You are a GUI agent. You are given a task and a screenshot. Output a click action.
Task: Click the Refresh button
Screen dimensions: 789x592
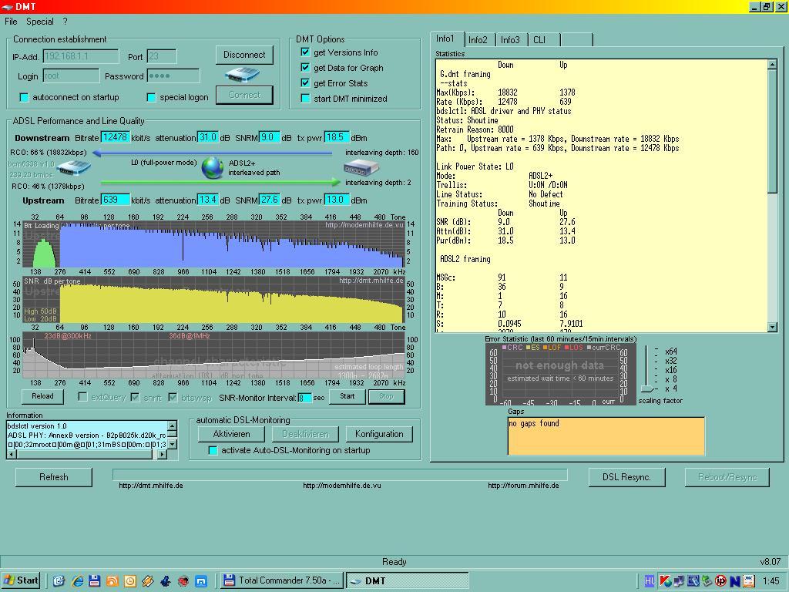click(54, 477)
